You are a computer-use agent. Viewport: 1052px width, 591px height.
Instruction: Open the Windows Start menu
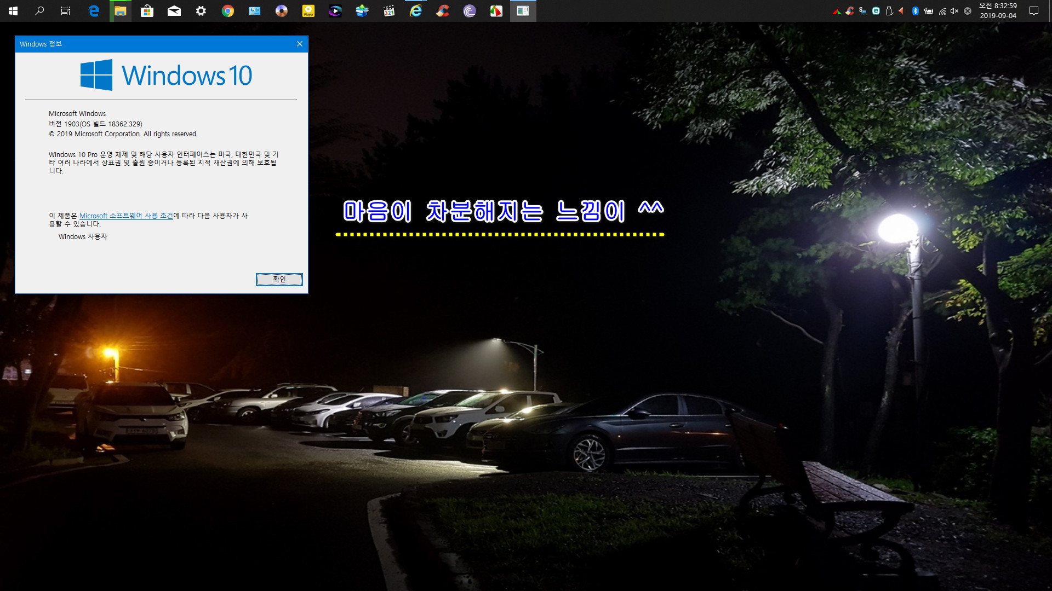[x=13, y=11]
